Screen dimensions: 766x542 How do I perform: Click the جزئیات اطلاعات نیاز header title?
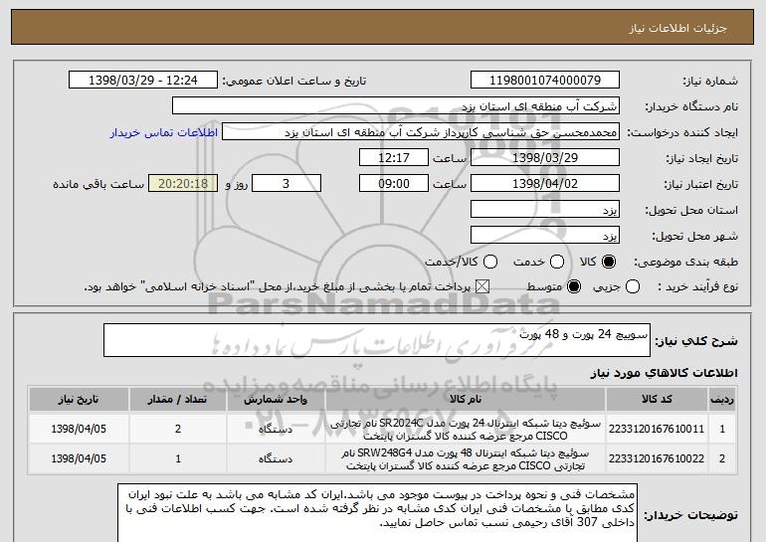[677, 28]
